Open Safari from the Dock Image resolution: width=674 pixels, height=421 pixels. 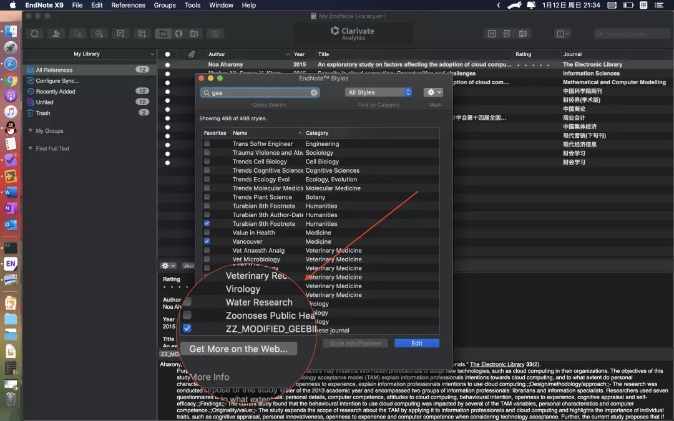(11, 64)
